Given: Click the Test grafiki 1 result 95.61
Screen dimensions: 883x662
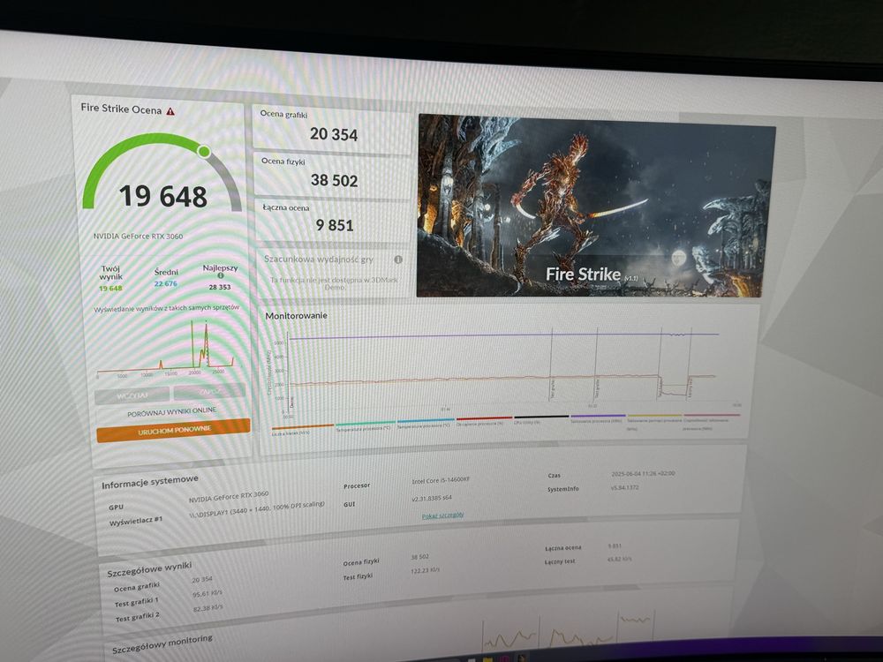Looking at the screenshot, I should 208,593.
